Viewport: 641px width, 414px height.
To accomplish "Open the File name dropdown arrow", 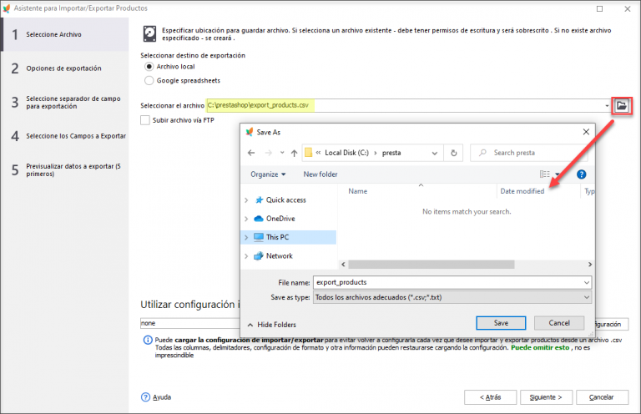I will point(587,282).
